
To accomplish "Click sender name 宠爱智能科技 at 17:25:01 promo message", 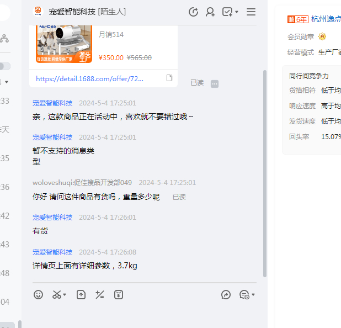I will coord(52,103).
